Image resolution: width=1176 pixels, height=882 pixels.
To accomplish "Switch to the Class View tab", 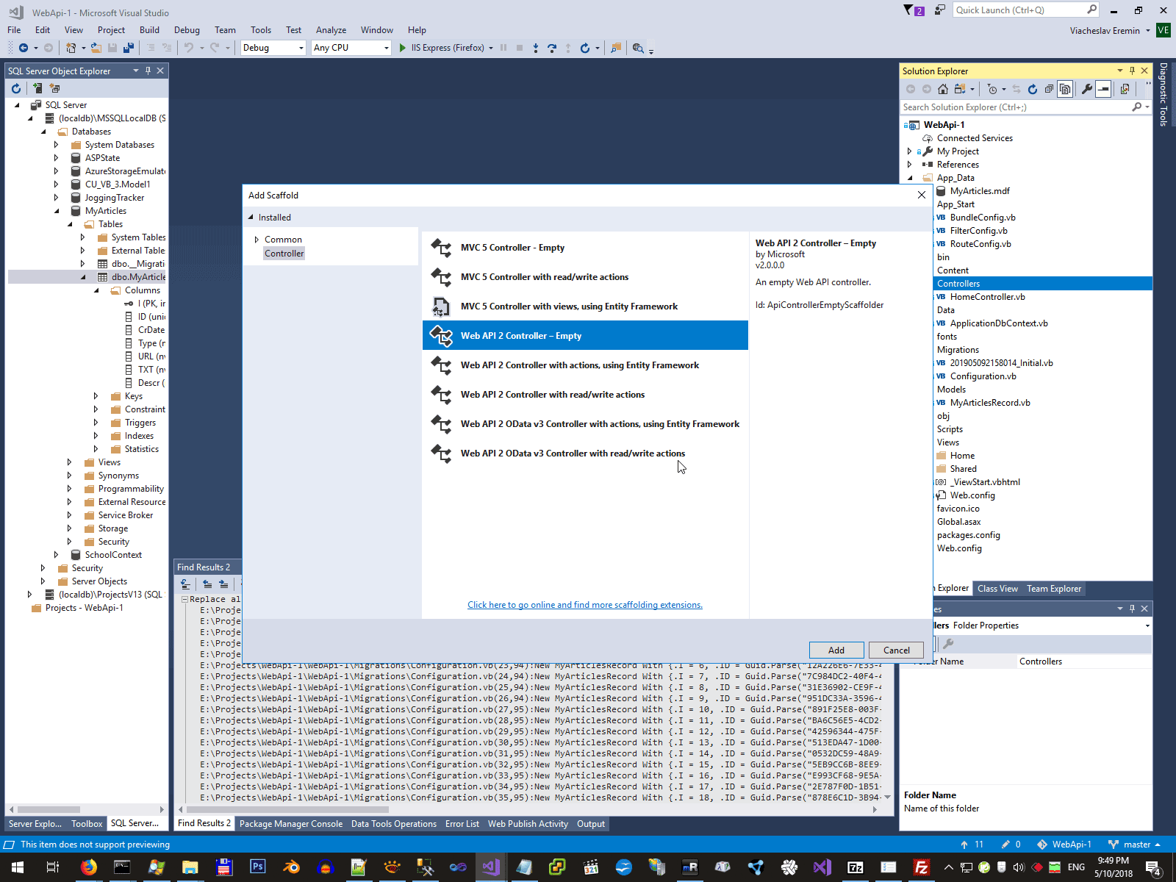I will click(997, 589).
